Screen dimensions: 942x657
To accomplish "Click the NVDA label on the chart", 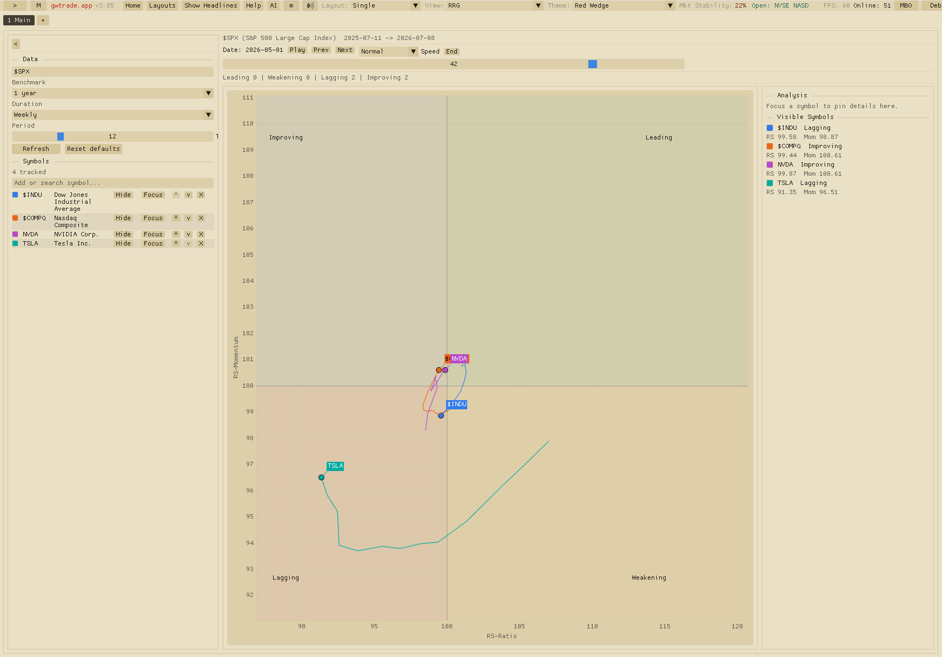I will [x=459, y=359].
